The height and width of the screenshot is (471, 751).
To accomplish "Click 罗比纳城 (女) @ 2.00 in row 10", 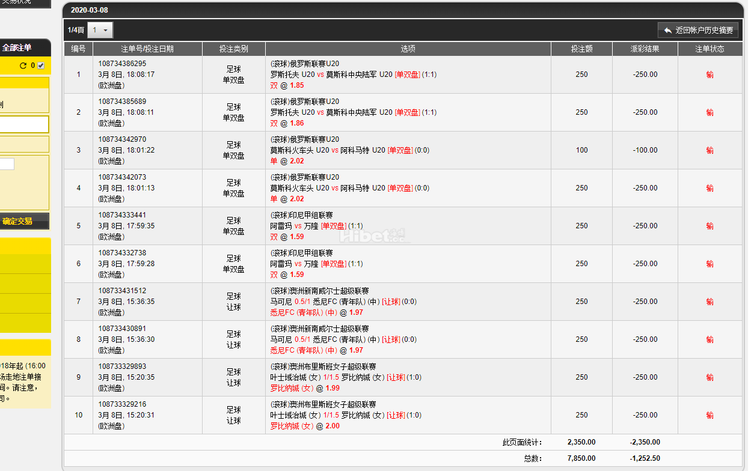I will pos(304,426).
